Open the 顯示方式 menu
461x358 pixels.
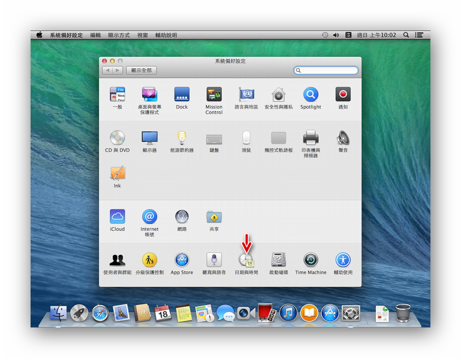coord(119,35)
